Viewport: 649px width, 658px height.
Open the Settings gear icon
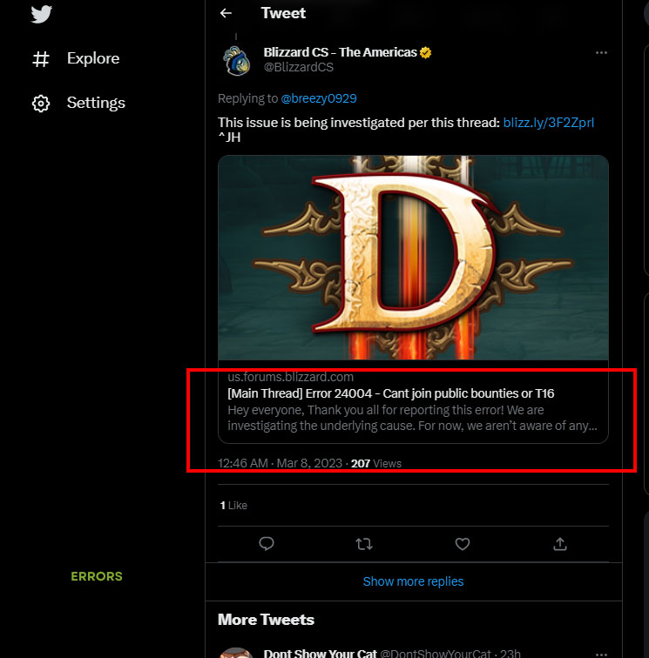point(41,104)
